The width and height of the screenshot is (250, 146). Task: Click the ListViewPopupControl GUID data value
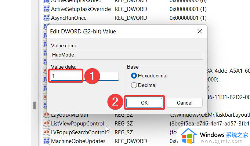210,124
